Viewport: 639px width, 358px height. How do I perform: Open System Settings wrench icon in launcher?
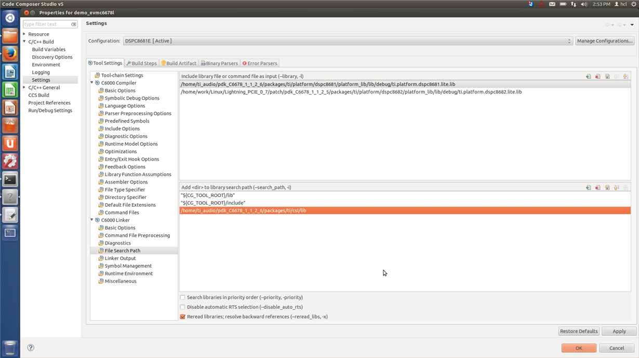(x=10, y=162)
